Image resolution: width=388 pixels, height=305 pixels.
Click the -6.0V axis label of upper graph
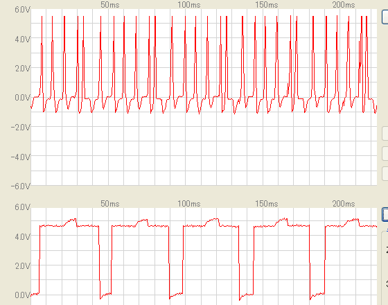pyautogui.click(x=21, y=186)
